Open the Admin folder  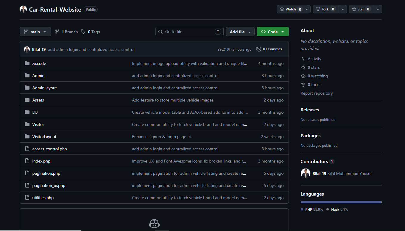pyautogui.click(x=38, y=76)
